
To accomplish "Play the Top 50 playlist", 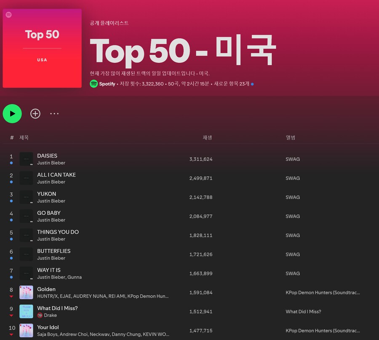I will click(x=12, y=113).
